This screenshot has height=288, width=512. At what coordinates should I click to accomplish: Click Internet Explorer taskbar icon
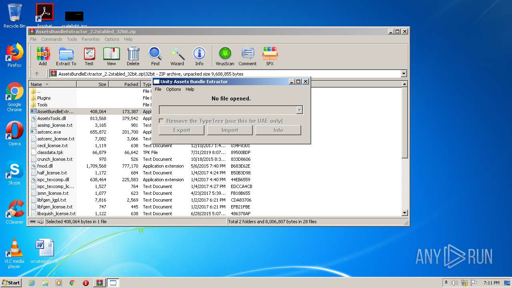pos(32,283)
